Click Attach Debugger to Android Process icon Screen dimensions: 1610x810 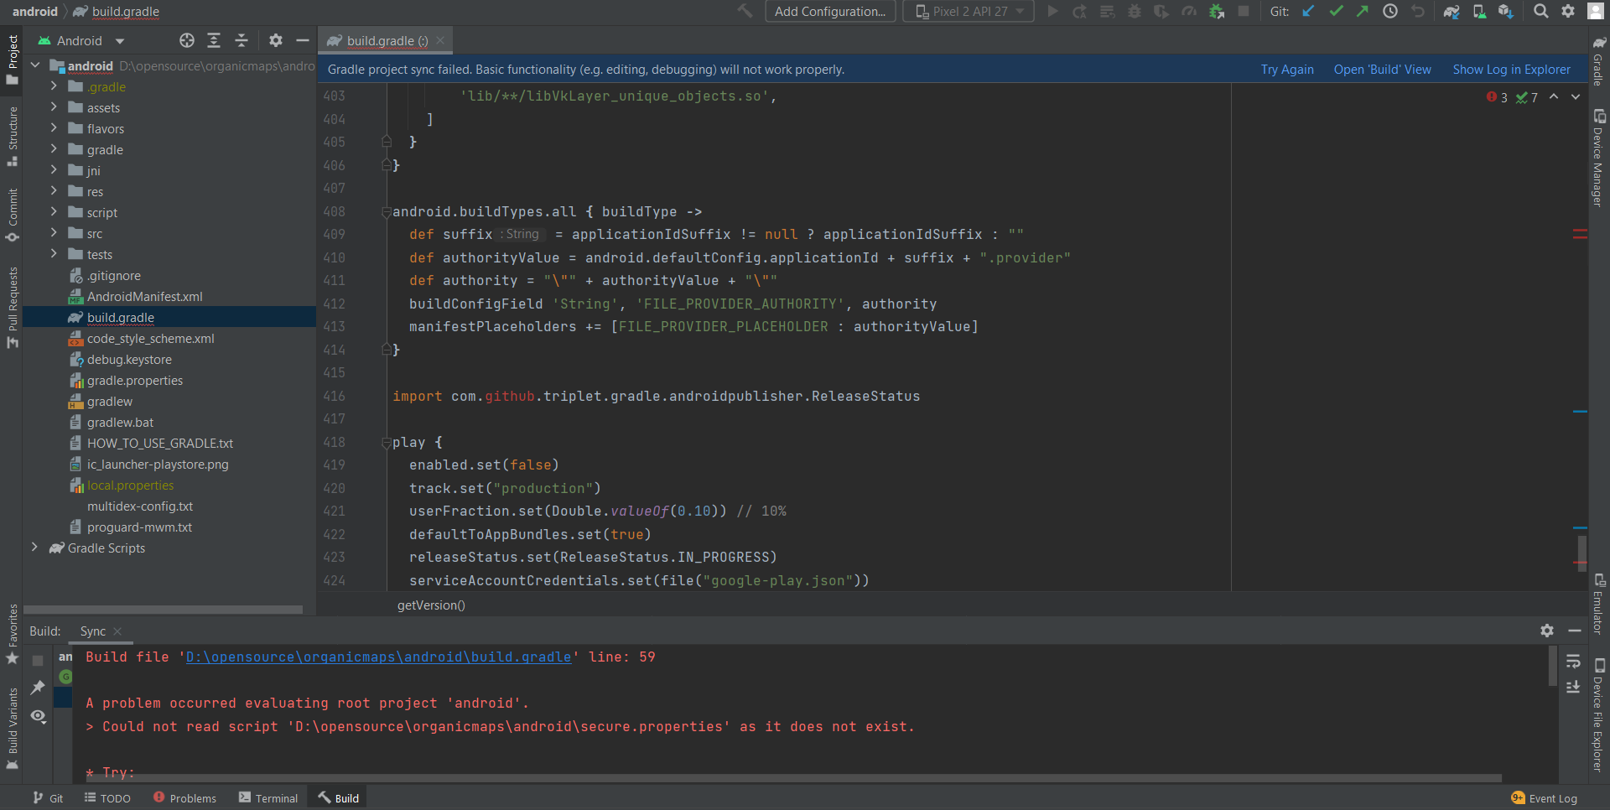(1216, 11)
